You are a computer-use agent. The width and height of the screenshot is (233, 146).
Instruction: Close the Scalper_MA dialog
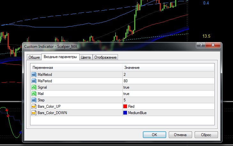pyautogui.click(x=213, y=45)
